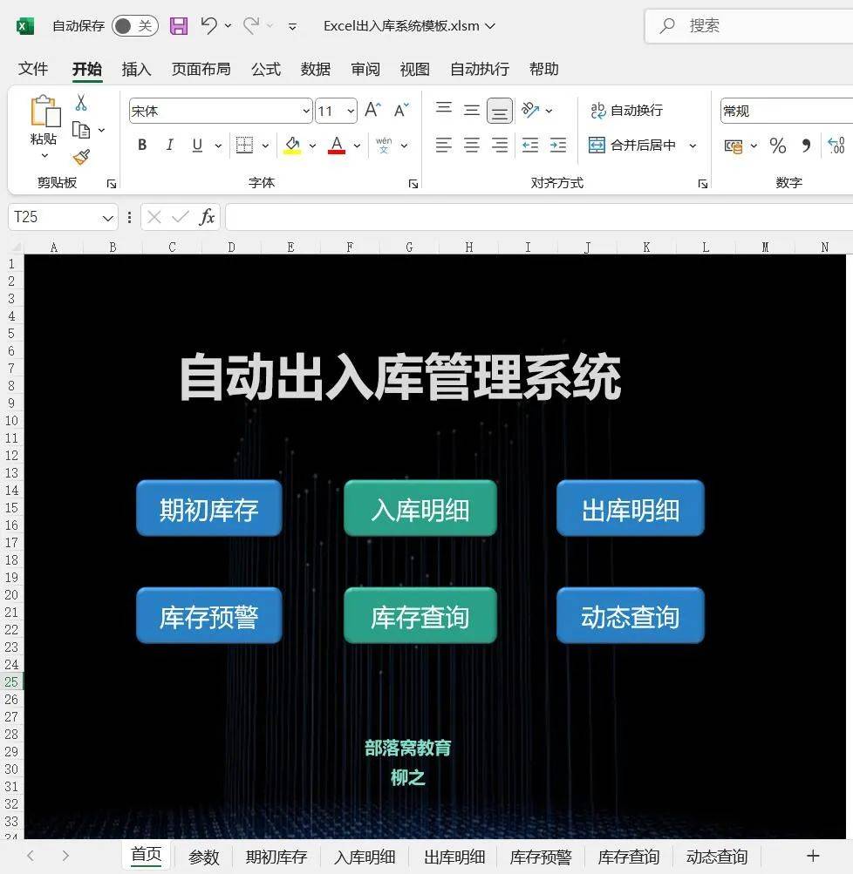
Task: Switch to the 页面布局 ribbon tab
Action: [201, 69]
